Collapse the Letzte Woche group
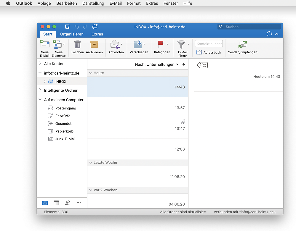 click(x=91, y=163)
